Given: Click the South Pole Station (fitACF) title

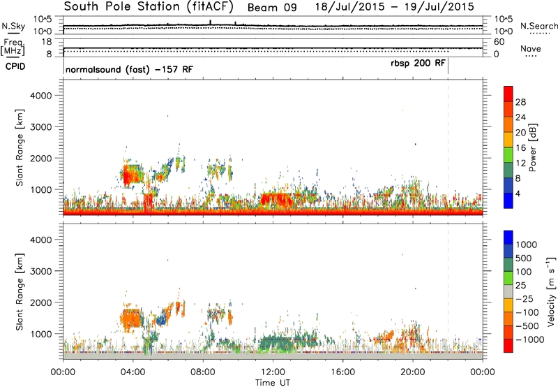Looking at the screenshot, I should click(149, 7).
